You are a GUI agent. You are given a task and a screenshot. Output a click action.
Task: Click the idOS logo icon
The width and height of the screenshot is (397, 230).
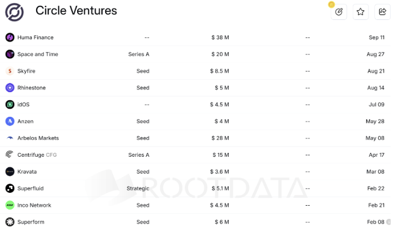10,104
